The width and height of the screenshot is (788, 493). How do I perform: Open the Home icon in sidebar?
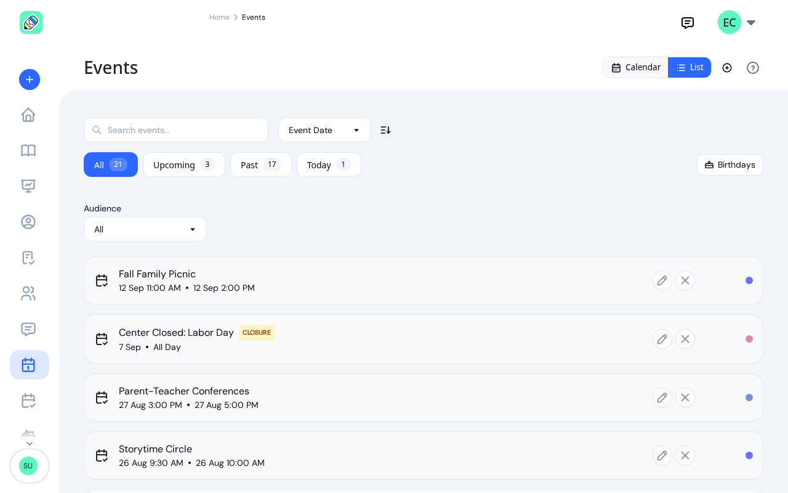pos(28,115)
